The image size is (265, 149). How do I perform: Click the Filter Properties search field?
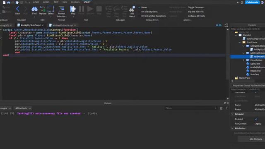pyautogui.click(x=248, y=89)
